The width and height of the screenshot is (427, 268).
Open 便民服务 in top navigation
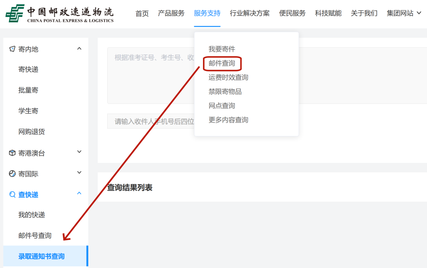[x=293, y=13]
